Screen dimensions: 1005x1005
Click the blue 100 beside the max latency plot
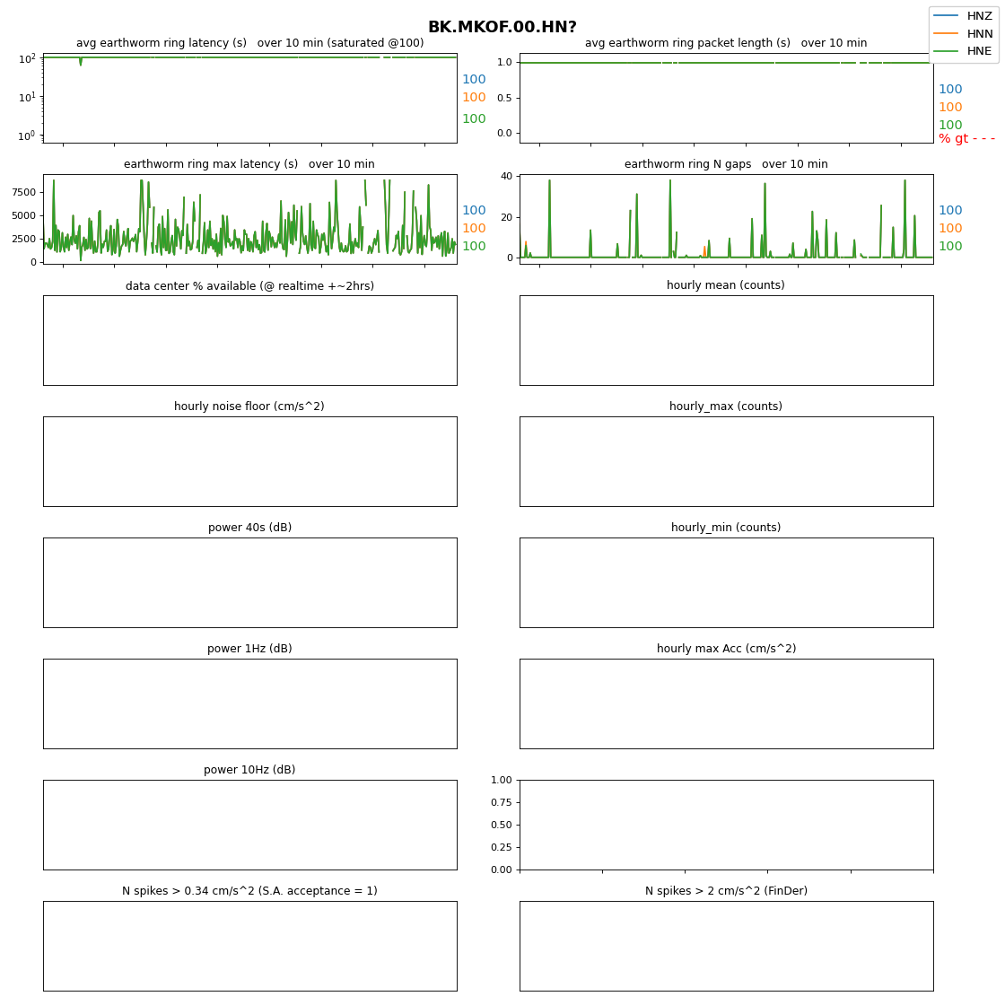475,210
